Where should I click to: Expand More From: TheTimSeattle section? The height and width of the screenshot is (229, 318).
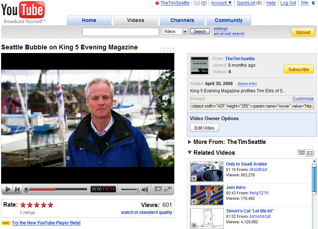(190, 142)
